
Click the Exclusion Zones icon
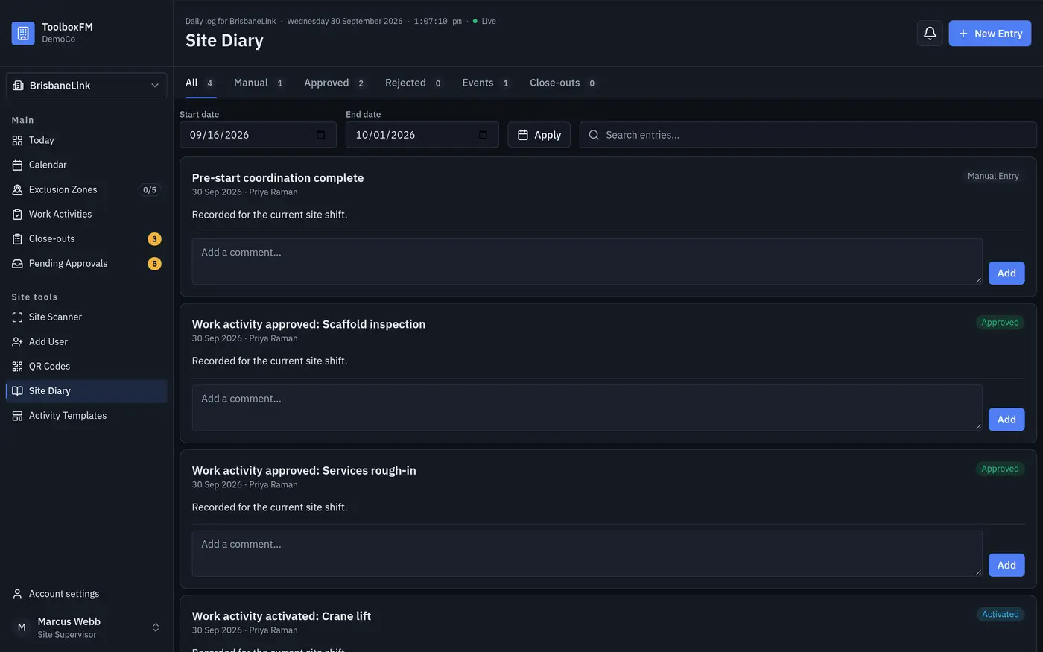tap(17, 189)
